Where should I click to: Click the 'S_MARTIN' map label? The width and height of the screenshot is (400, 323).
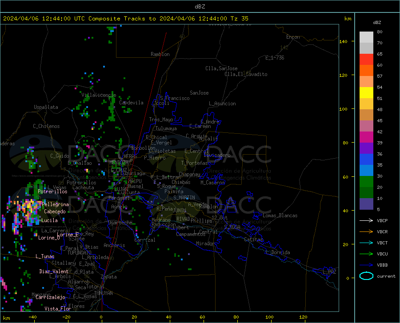(x=184, y=198)
